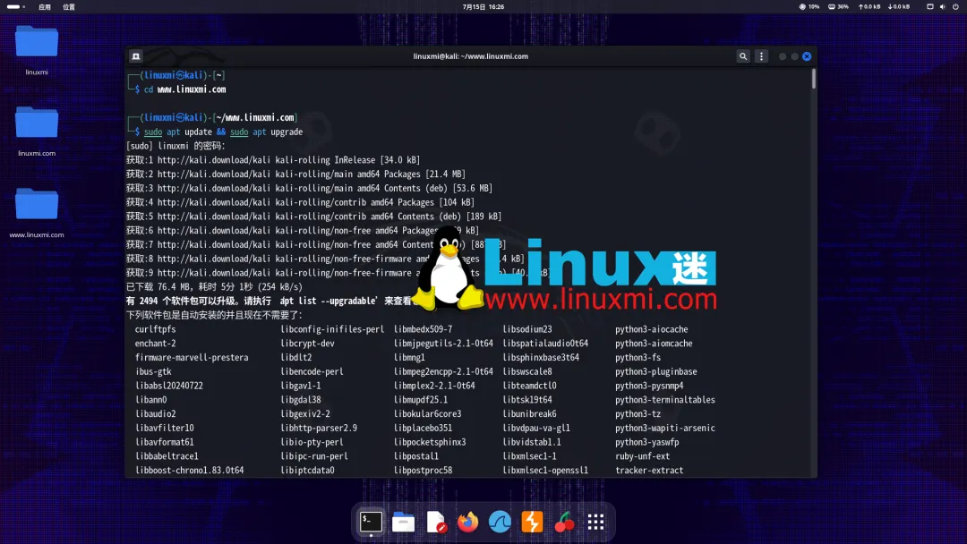Click package name libabsl20240722
This screenshot has height=544, width=967.
pos(169,386)
